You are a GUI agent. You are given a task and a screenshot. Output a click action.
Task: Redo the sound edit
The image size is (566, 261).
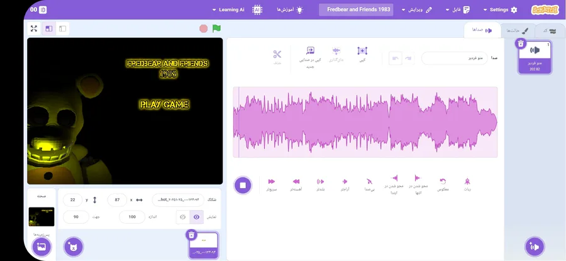tap(408, 58)
